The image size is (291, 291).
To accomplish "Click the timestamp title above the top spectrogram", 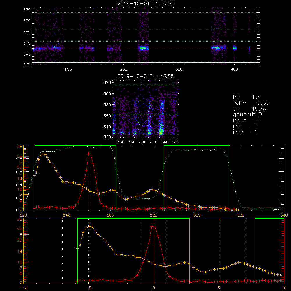I will click(x=145, y=3).
